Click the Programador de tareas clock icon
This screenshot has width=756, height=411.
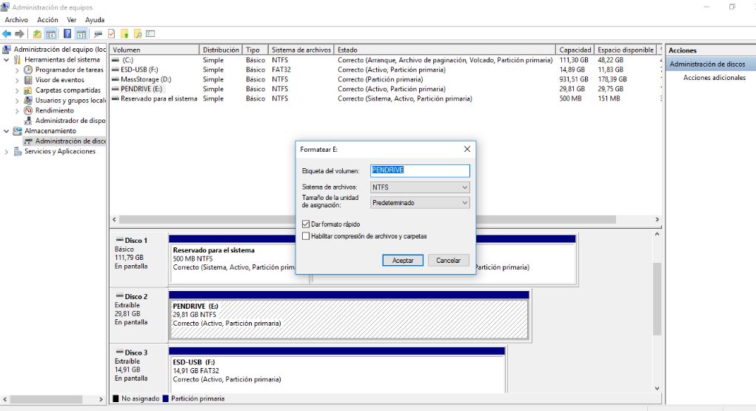click(28, 70)
